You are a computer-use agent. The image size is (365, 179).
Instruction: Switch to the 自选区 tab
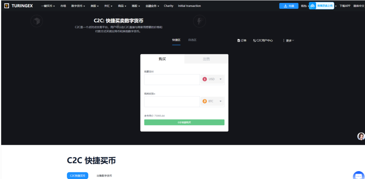[x=192, y=40]
